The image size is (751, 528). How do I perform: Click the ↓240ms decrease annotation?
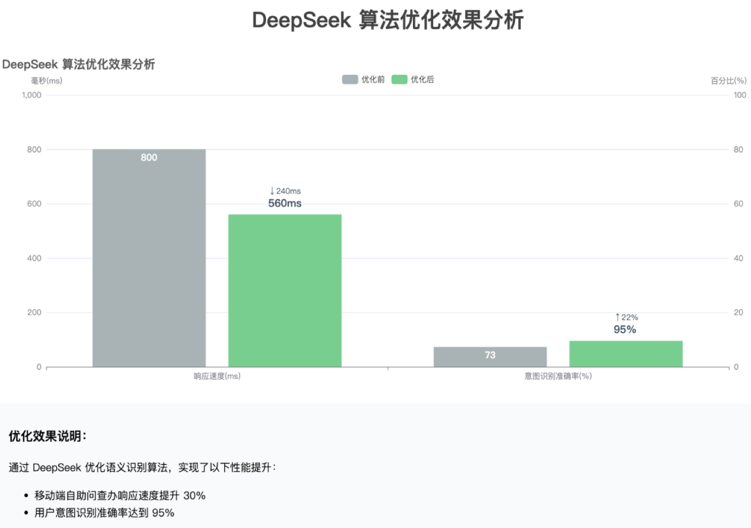(285, 191)
